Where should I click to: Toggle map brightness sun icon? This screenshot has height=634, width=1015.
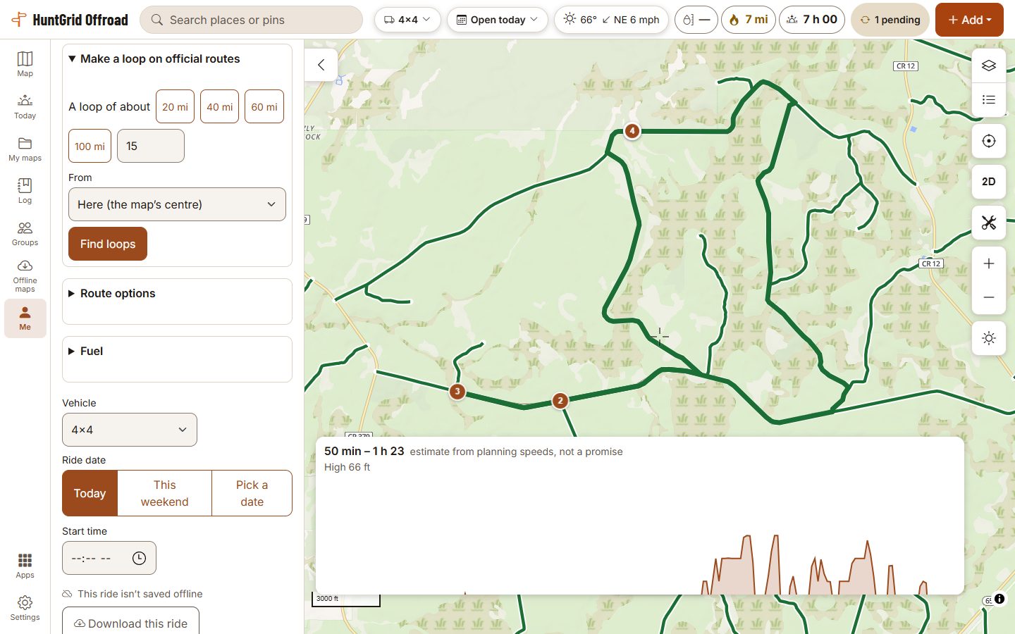(x=989, y=338)
